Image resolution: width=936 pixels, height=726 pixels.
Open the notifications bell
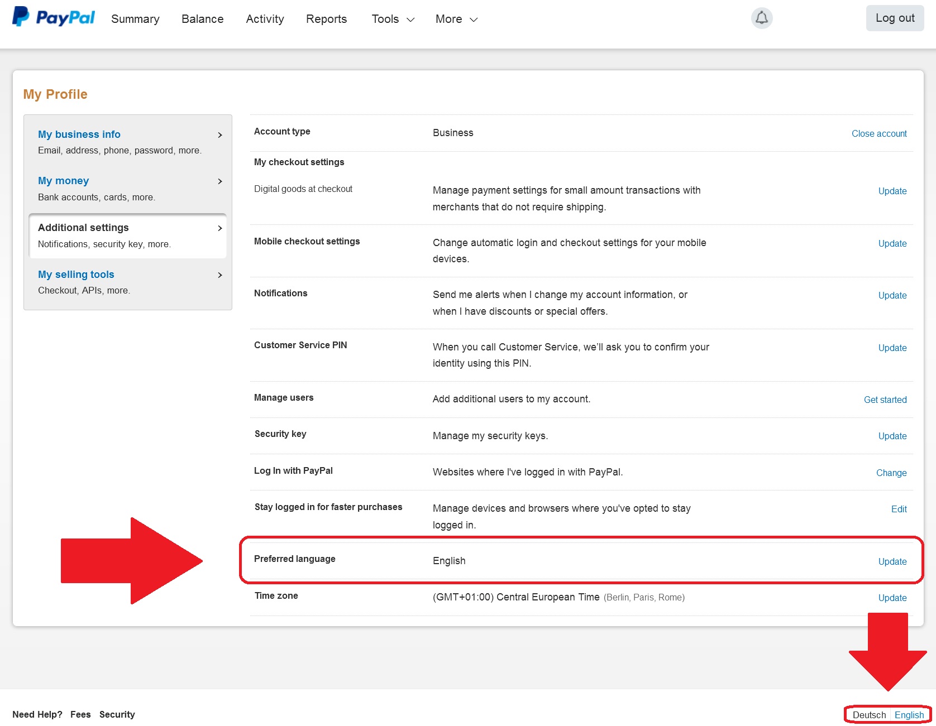click(761, 18)
